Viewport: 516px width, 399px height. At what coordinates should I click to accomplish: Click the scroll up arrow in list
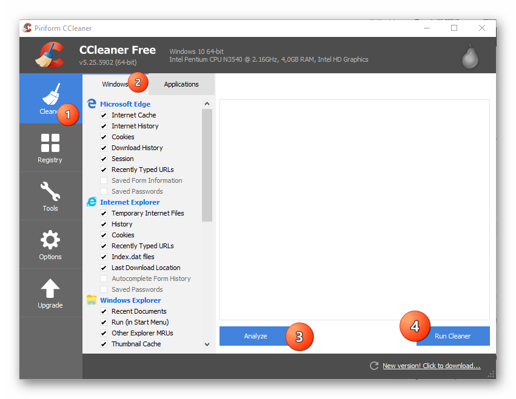[207, 104]
